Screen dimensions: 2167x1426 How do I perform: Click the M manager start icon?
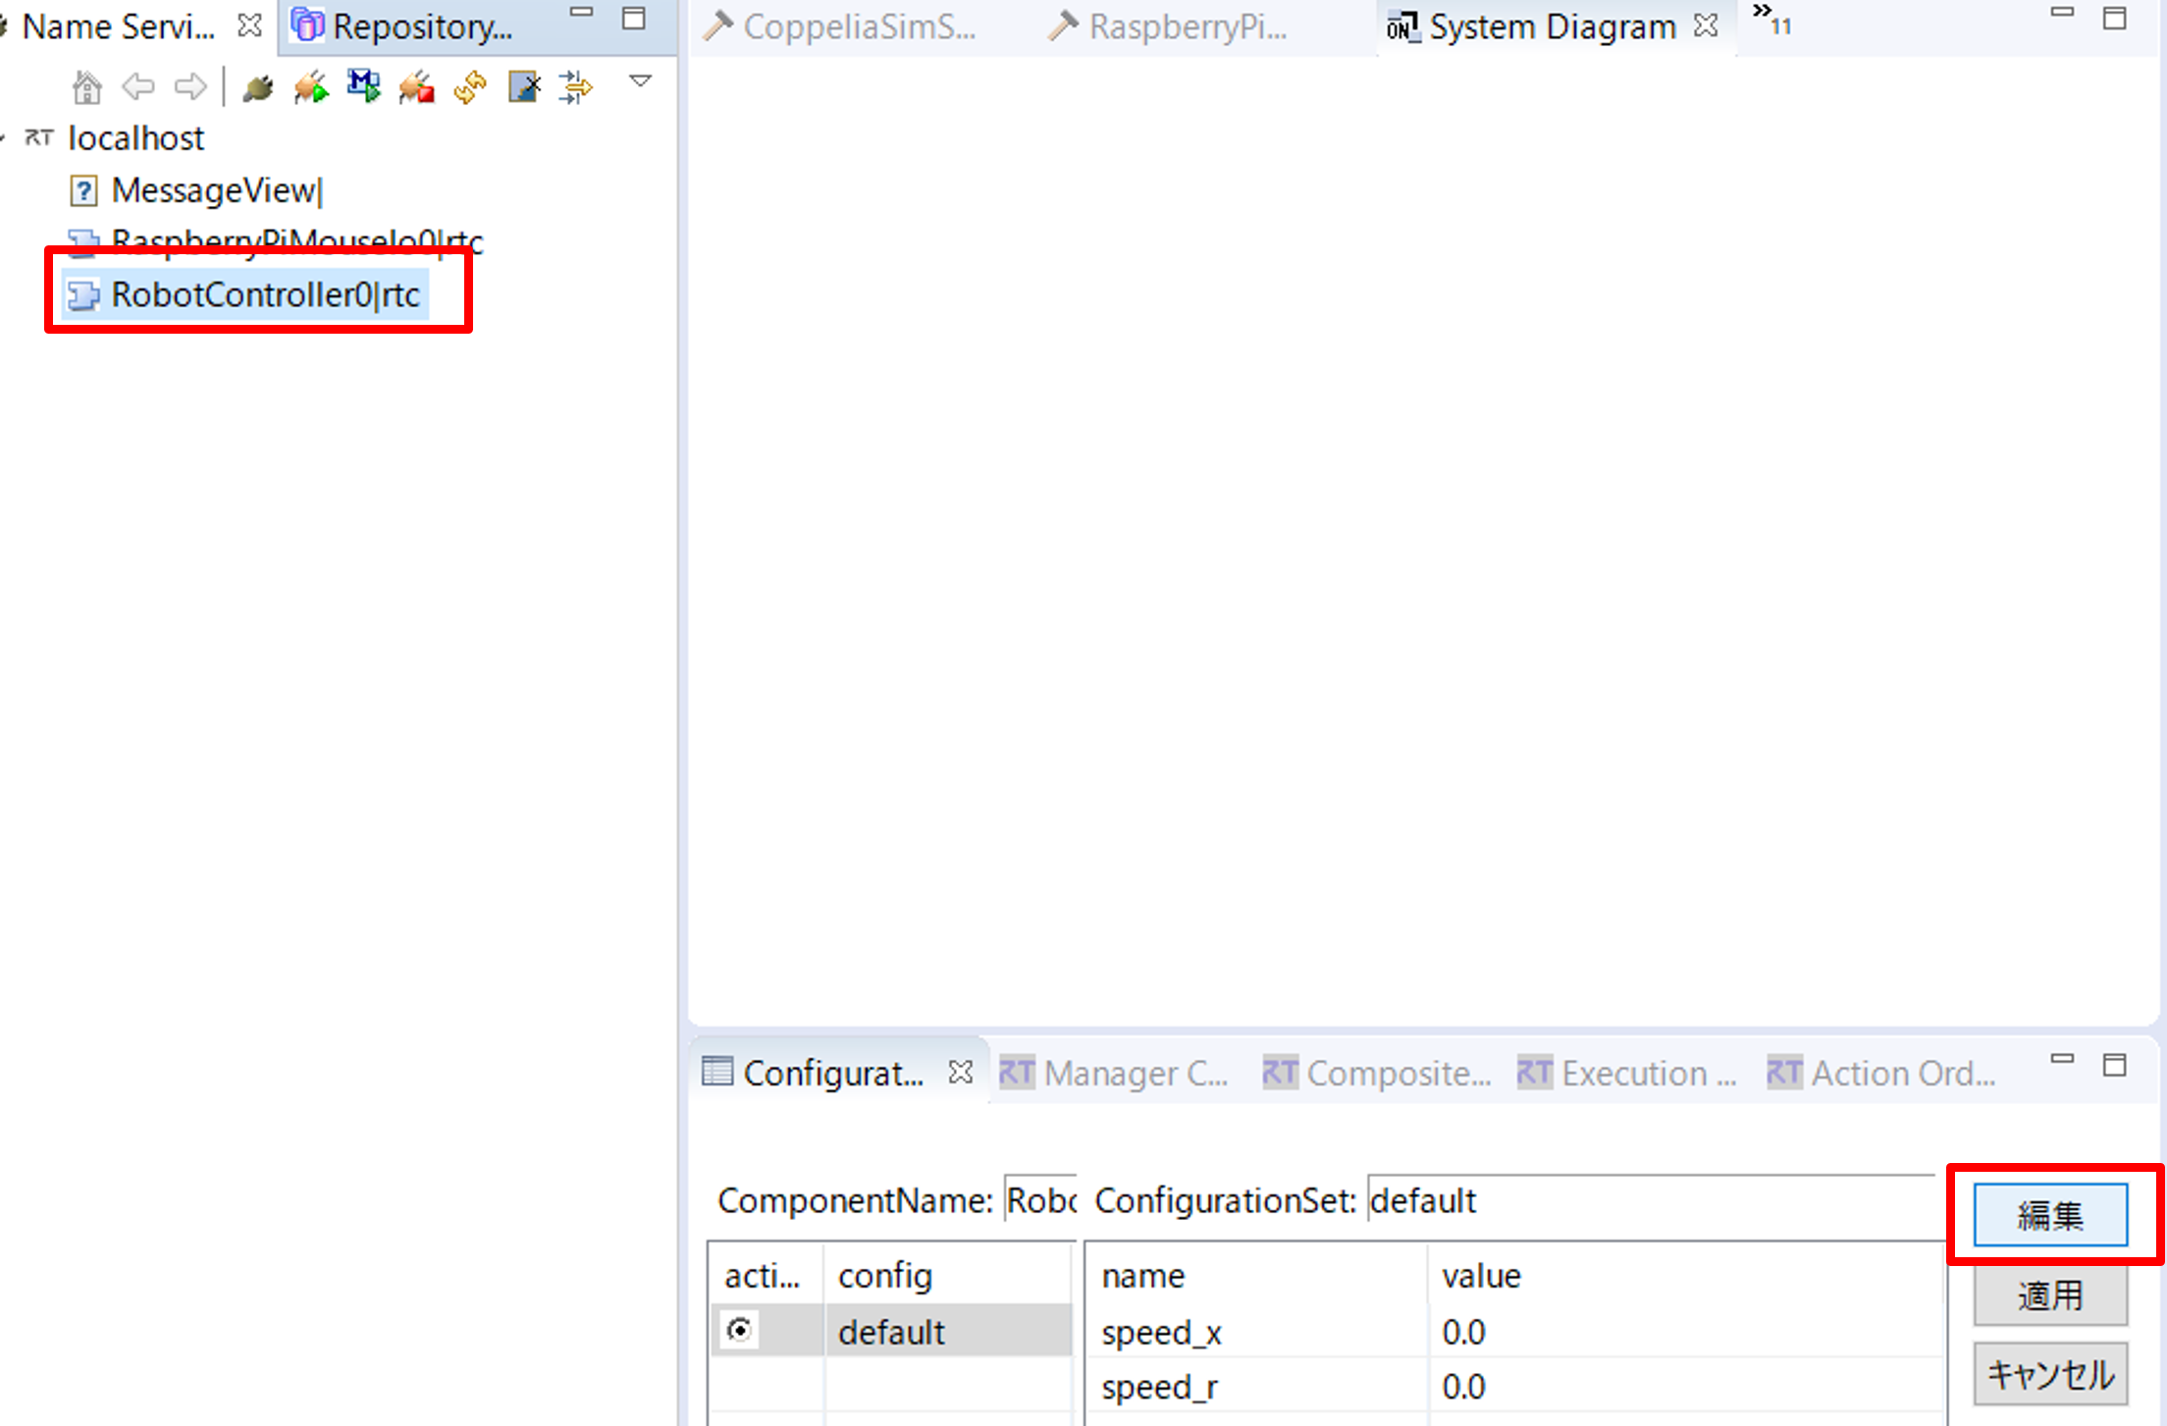coord(364,86)
